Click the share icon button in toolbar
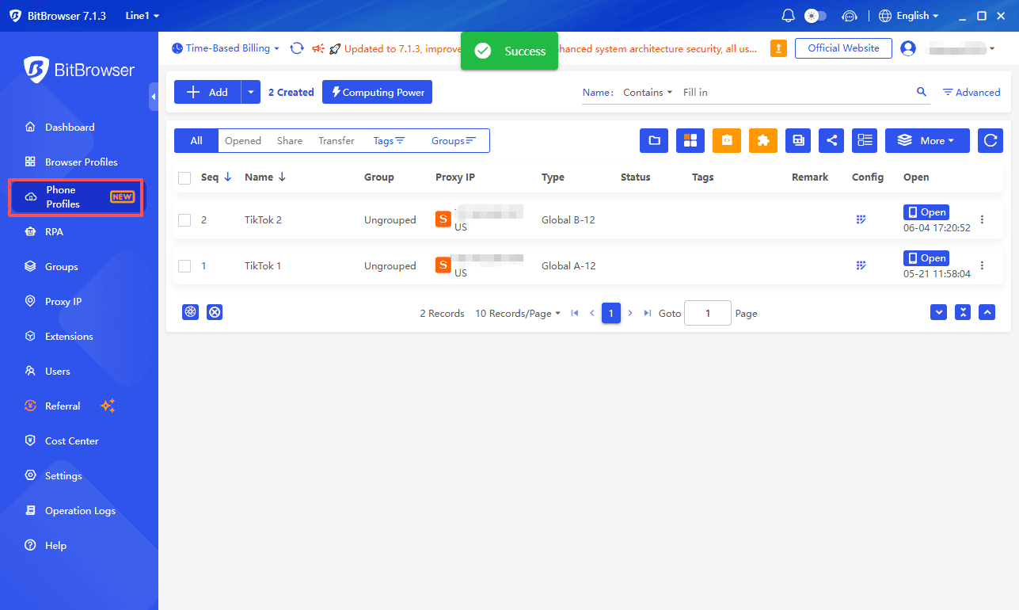This screenshot has height=610, width=1019. (x=831, y=140)
